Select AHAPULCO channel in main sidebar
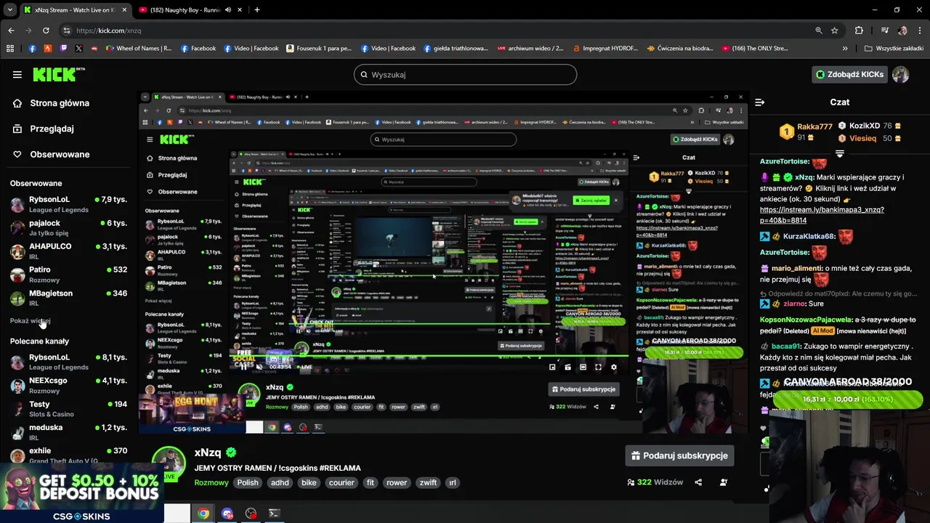Image resolution: width=930 pixels, height=523 pixels. tap(69, 251)
